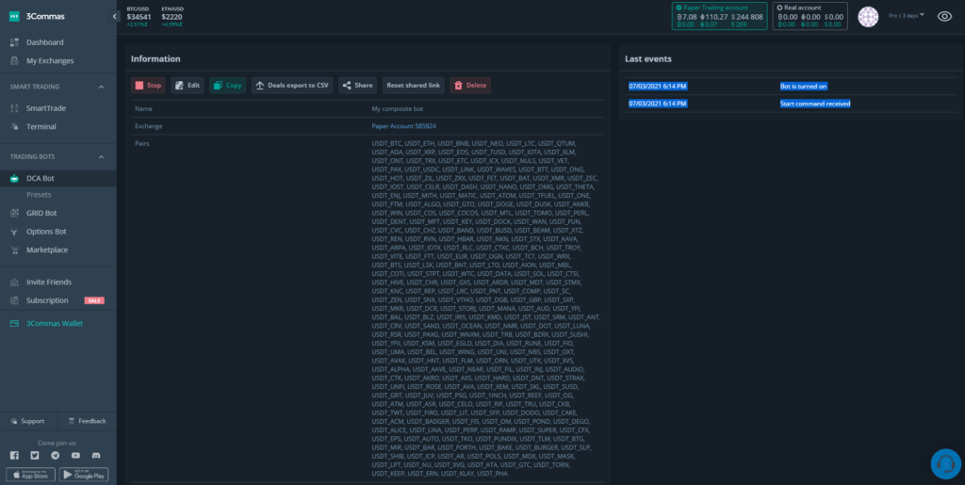Go to the Marketplace
965x485 pixels.
(x=47, y=251)
